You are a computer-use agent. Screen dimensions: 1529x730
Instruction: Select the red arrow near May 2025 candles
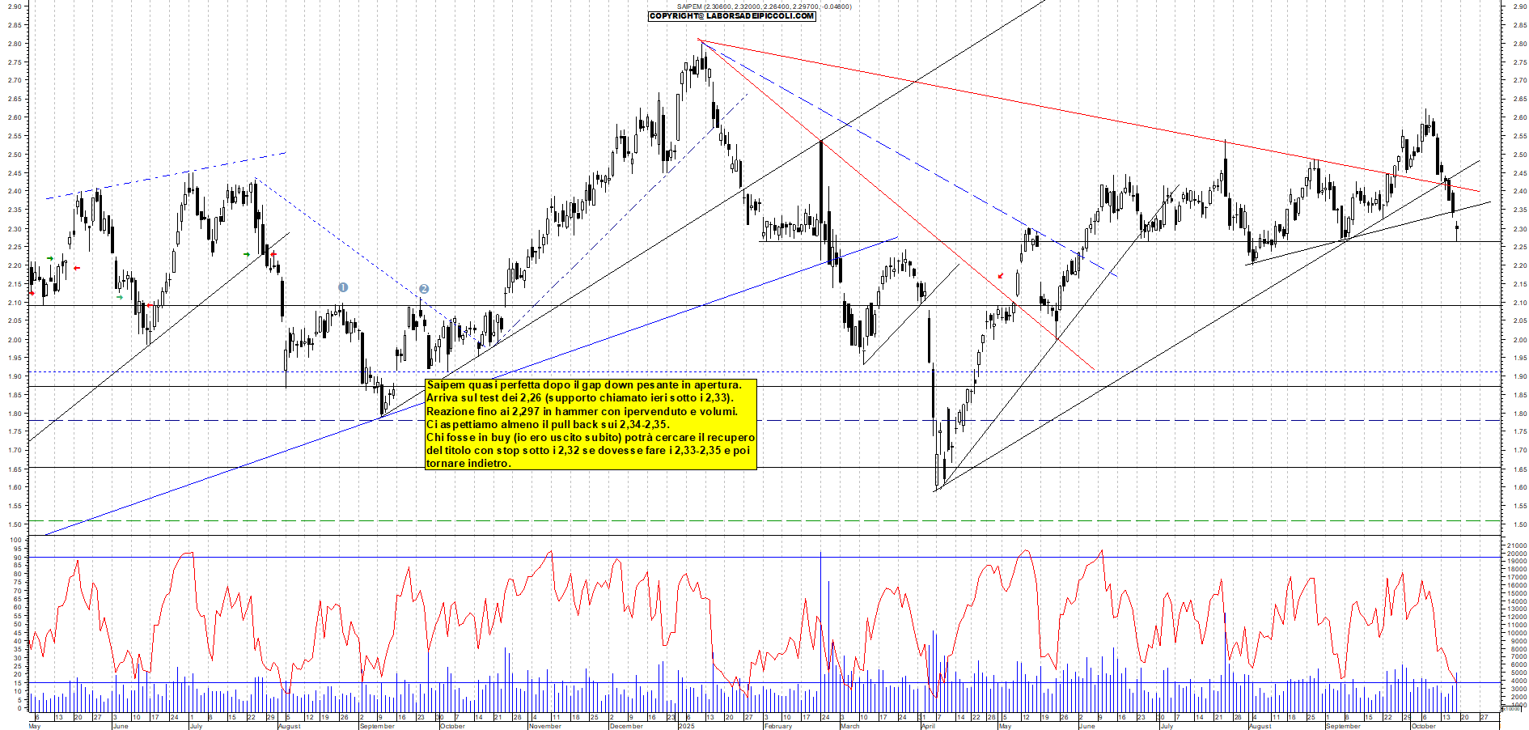pos(1001,276)
